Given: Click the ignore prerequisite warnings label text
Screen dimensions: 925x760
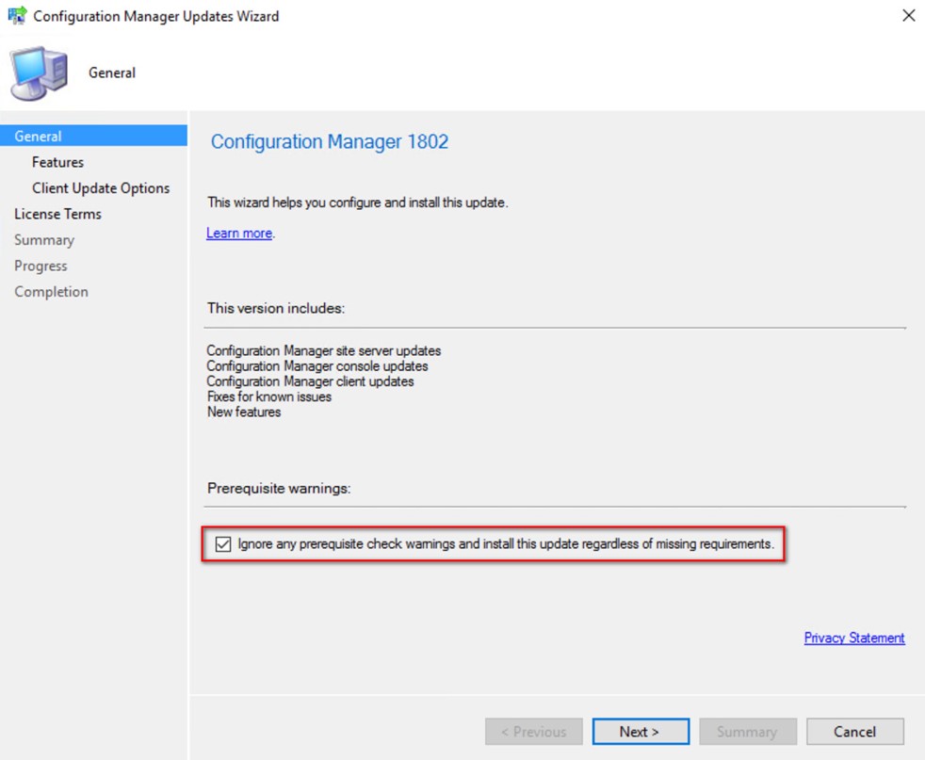Looking at the screenshot, I should tap(506, 543).
